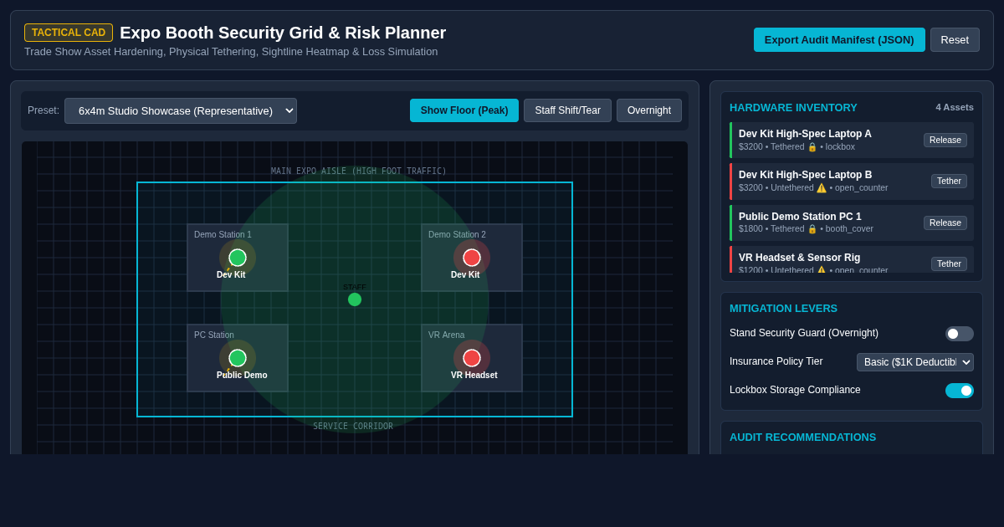Tether Dev Kit High-Spec Laptop B

tap(949, 181)
